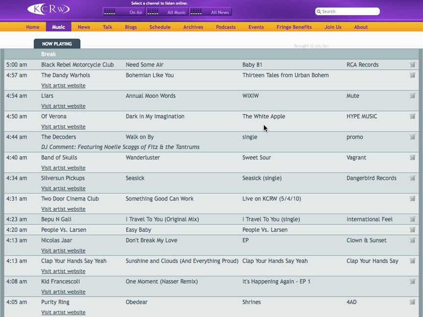Image resolution: width=423 pixels, height=317 pixels.
Task: Visit artist website for Two Door Cinema Club
Action: click(x=63, y=209)
